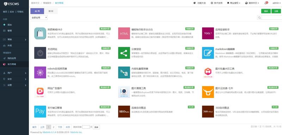
Task: Click the 功能大全 header icon
Action: (195, 3)
